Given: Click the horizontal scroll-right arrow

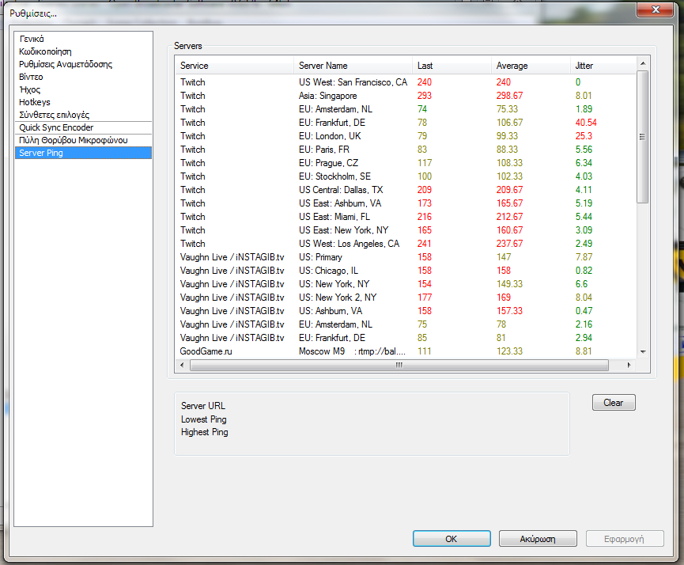Looking at the screenshot, I should 629,365.
